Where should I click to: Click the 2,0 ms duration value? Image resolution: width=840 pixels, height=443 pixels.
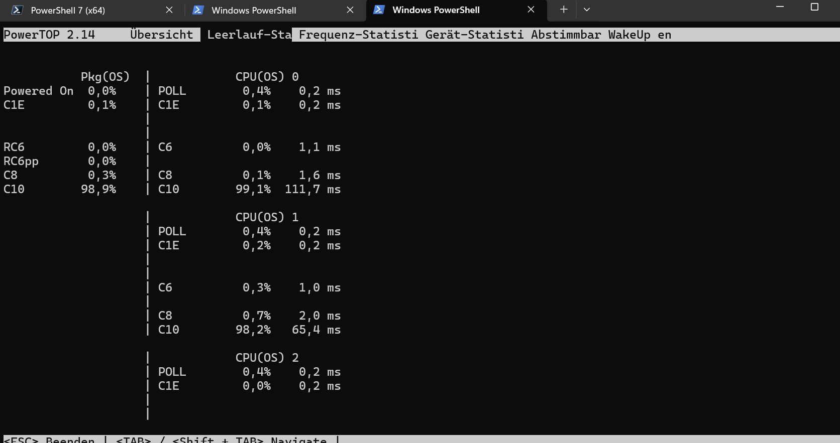[320, 316]
